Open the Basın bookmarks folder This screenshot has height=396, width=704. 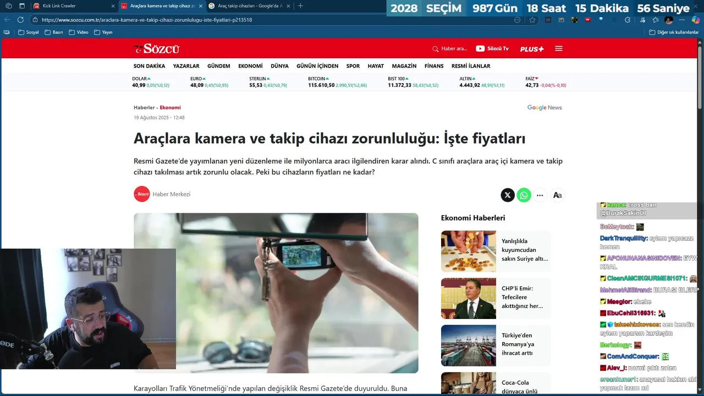tap(53, 32)
